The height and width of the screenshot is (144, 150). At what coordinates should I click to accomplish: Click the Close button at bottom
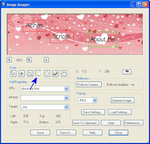(x=118, y=133)
